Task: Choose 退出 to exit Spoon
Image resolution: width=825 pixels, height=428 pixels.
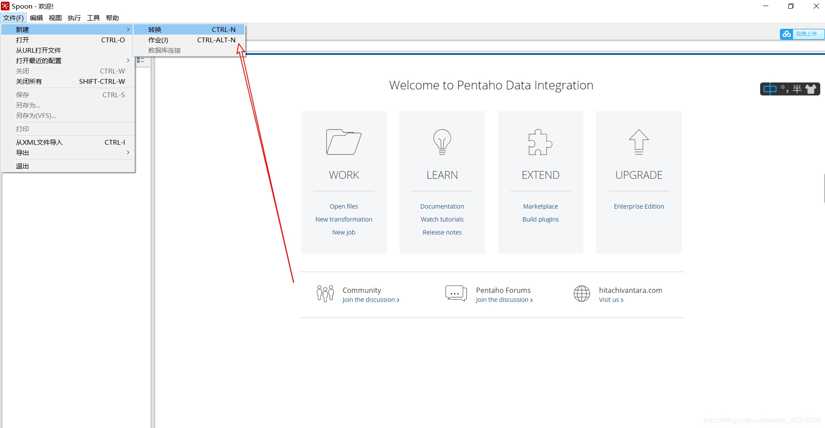Action: coord(68,166)
